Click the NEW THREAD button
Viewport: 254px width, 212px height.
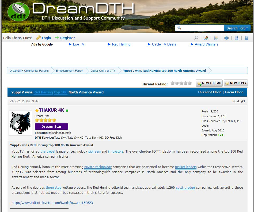pos(209,83)
